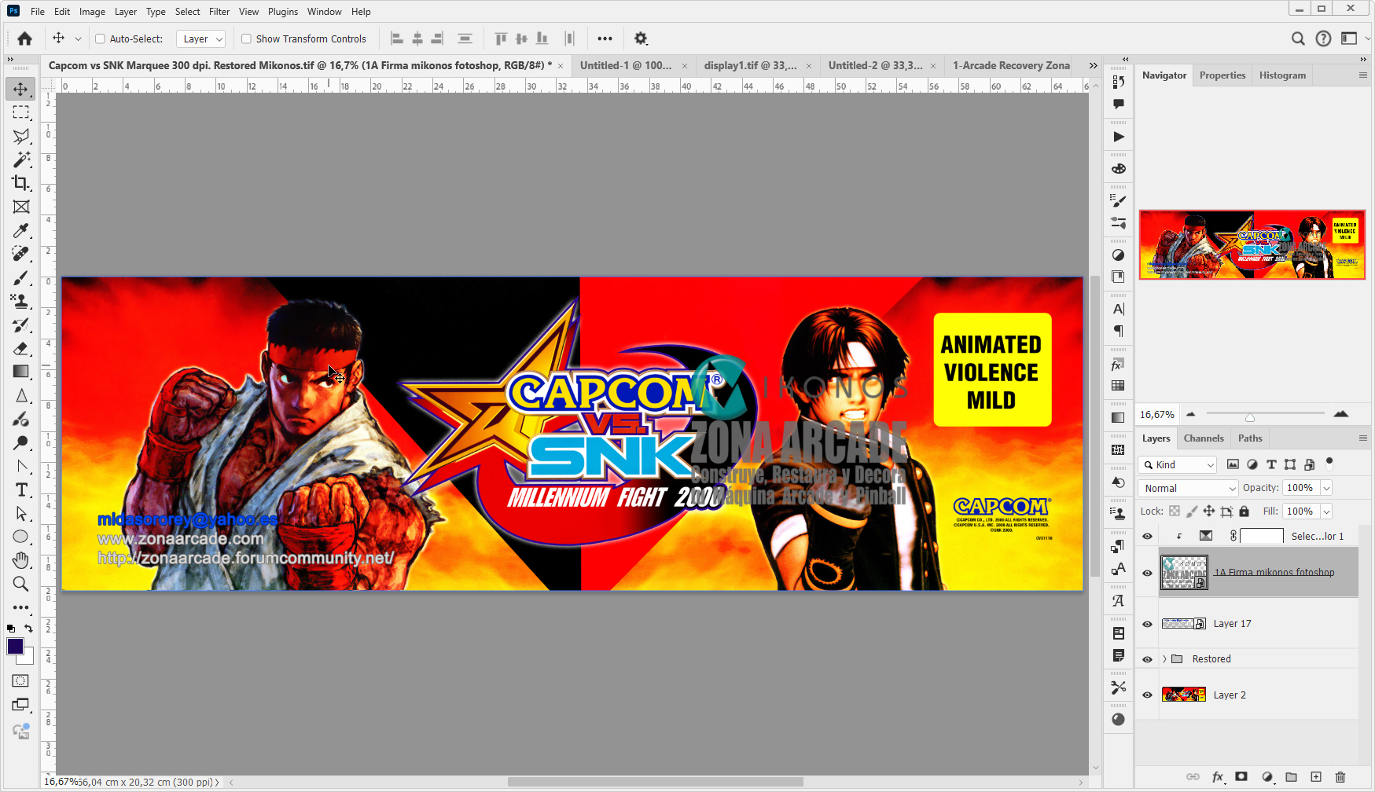Open the Help question mark icon
The width and height of the screenshot is (1375, 792).
pyautogui.click(x=1324, y=38)
